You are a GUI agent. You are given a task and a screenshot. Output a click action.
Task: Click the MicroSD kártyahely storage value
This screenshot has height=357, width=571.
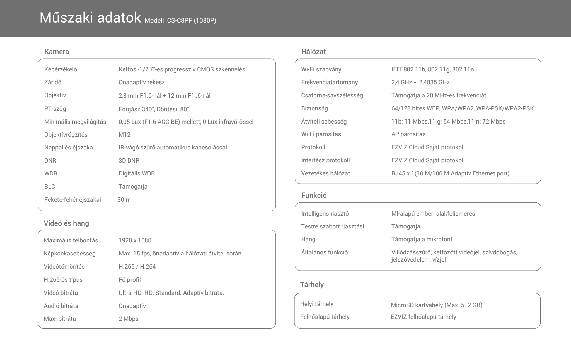[x=436, y=305]
